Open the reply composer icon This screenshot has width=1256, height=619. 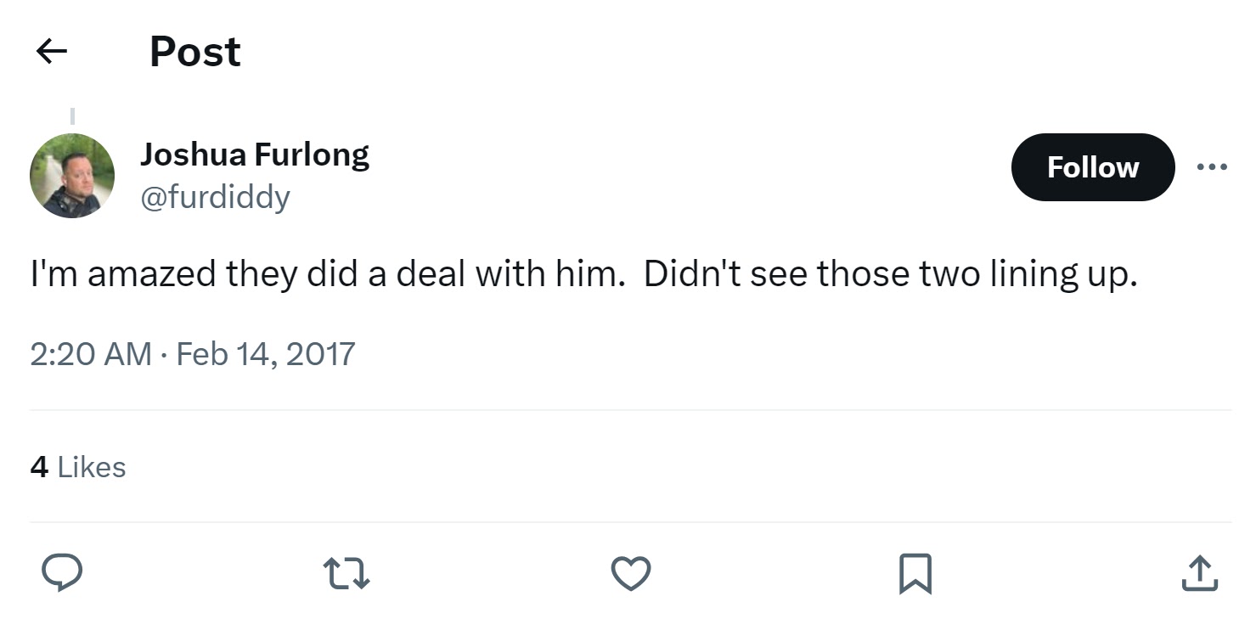click(x=60, y=573)
